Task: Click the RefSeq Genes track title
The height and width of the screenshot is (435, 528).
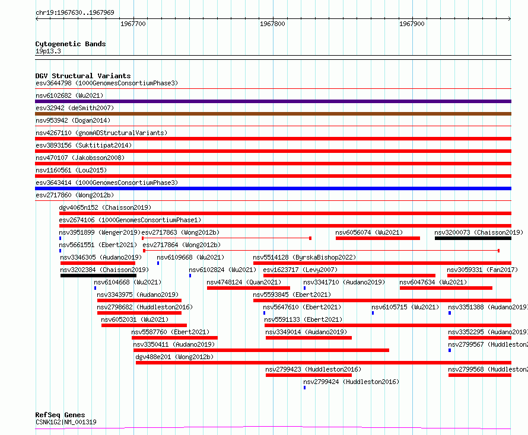Action: tap(60, 415)
